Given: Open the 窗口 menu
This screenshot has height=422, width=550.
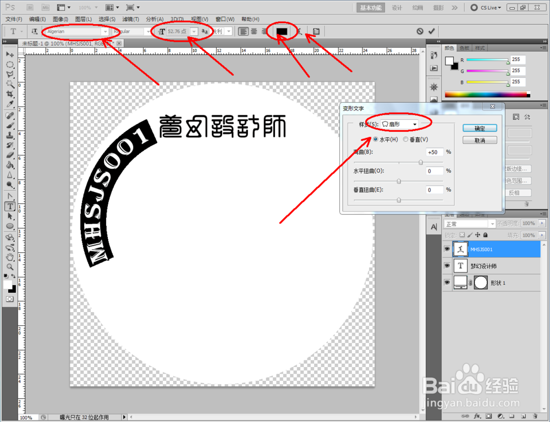Looking at the screenshot, I should coord(224,19).
